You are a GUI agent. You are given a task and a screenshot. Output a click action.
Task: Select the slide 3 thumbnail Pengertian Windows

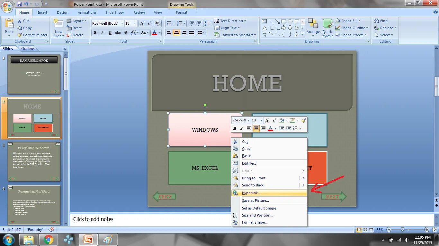(x=34, y=162)
